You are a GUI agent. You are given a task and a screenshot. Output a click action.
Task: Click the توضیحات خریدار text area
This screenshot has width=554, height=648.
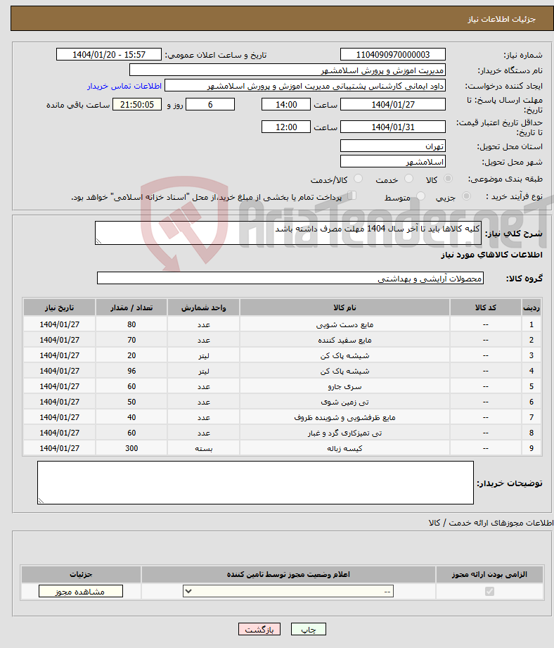(255, 483)
